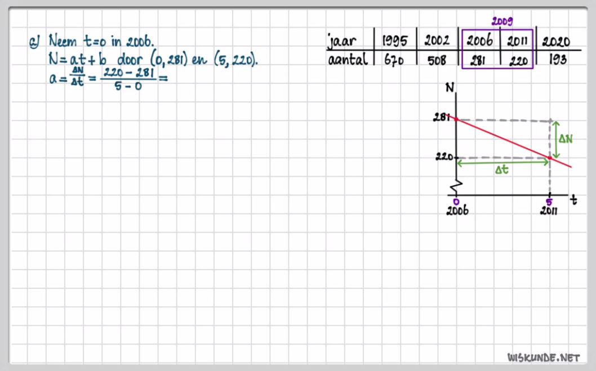The height and width of the screenshot is (371, 596).
Task: Click the 670 value in aantal row
Action: pos(394,60)
